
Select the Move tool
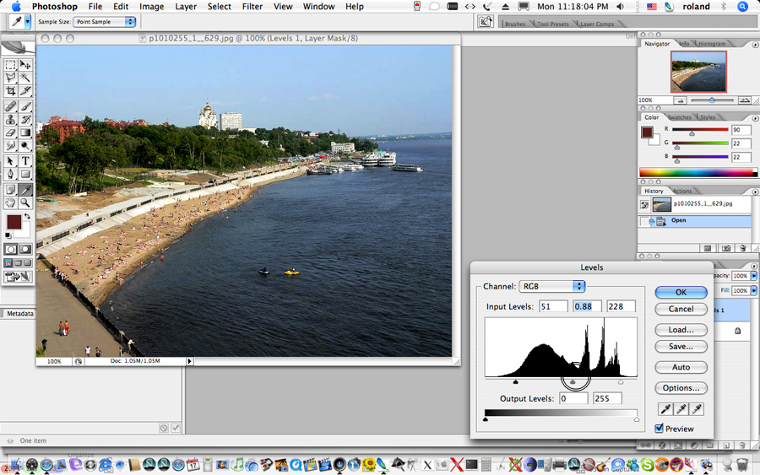25,64
